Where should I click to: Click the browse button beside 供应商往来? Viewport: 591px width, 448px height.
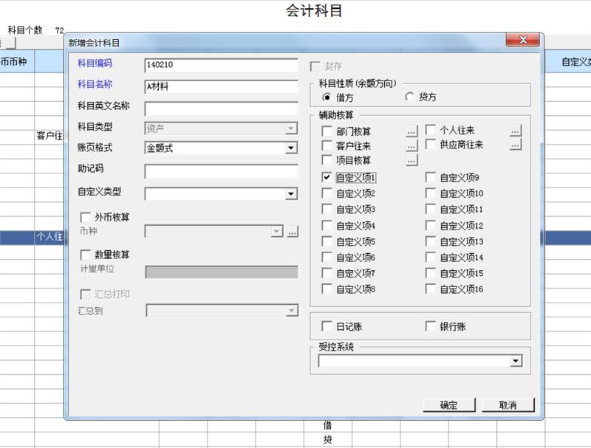point(516,145)
